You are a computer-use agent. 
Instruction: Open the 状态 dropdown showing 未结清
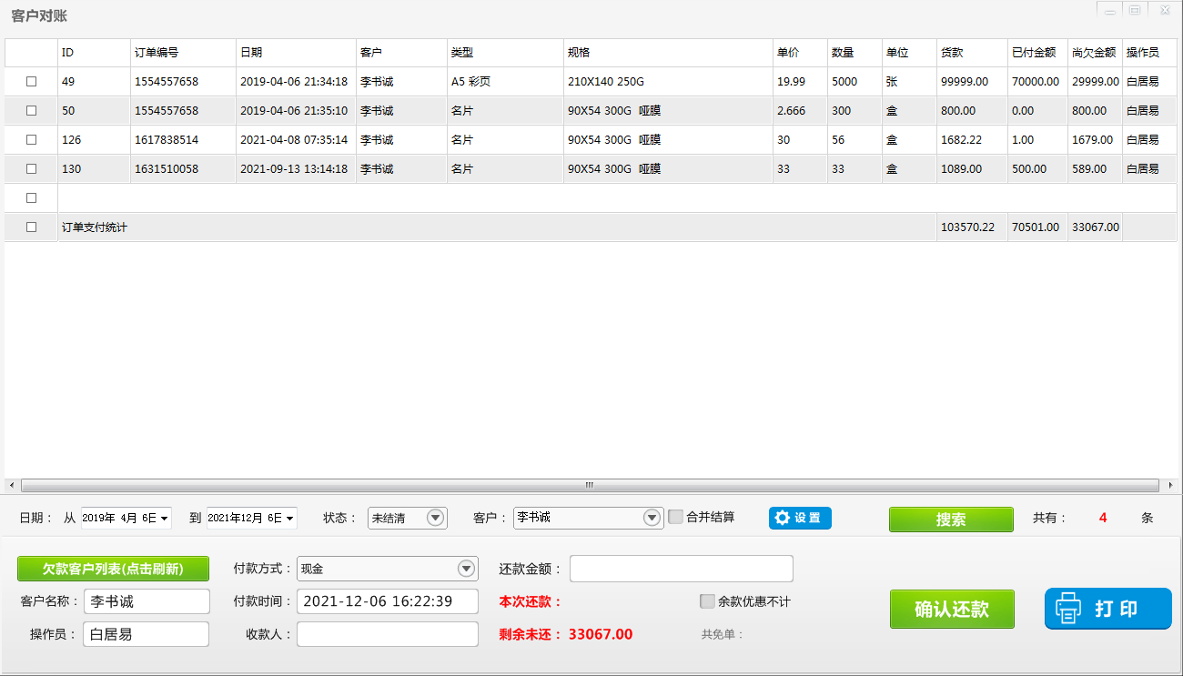(436, 518)
